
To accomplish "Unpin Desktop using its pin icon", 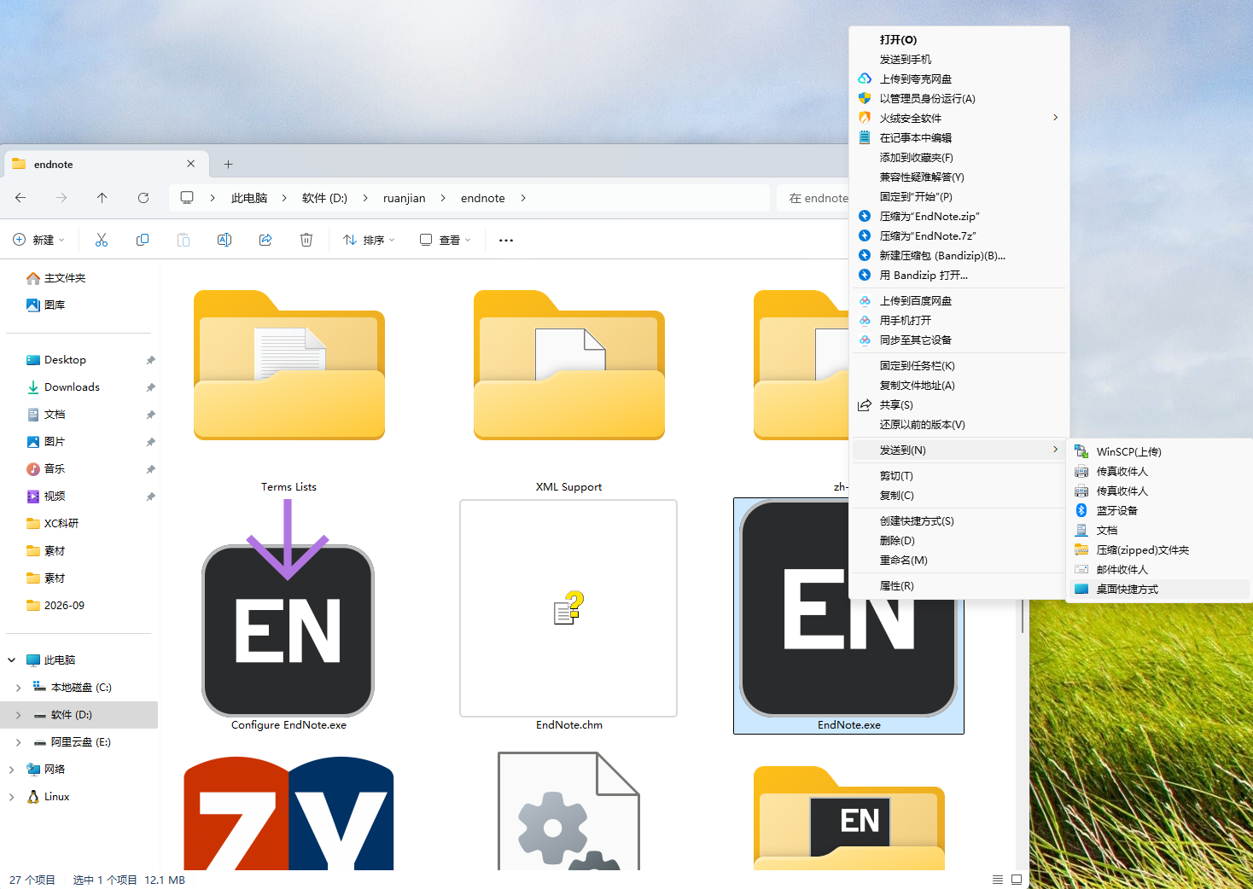I will [x=150, y=360].
